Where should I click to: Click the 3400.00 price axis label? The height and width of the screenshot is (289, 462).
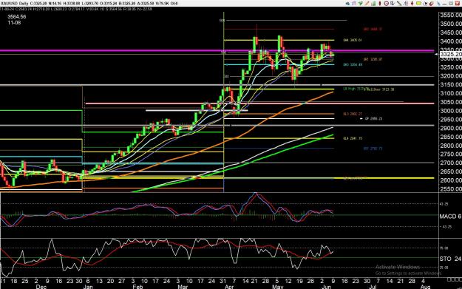[x=450, y=41]
